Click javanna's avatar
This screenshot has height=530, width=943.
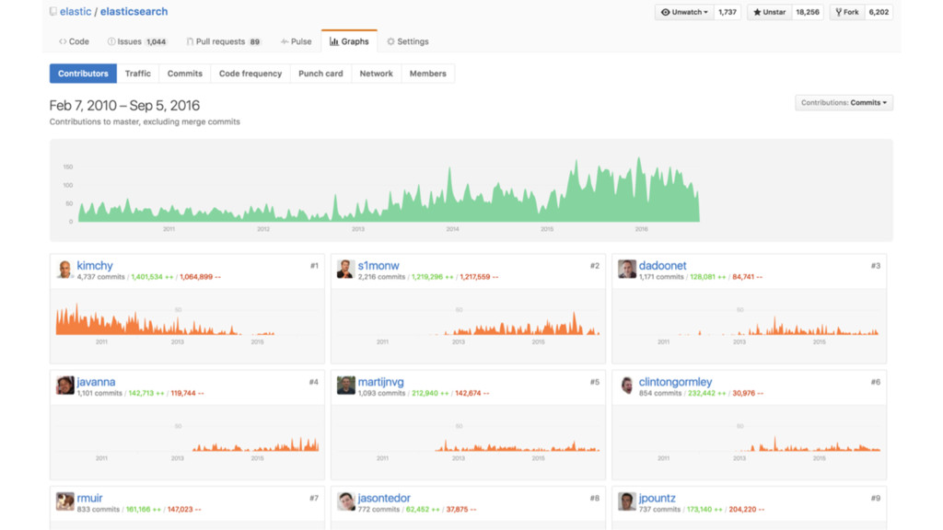pyautogui.click(x=65, y=386)
